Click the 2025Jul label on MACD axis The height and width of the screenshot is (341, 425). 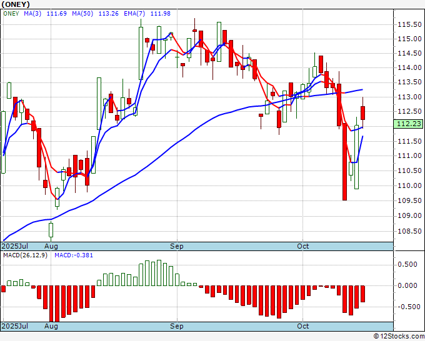click(15, 326)
